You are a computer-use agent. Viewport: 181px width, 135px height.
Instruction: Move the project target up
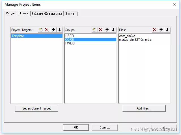click(x=53, y=30)
